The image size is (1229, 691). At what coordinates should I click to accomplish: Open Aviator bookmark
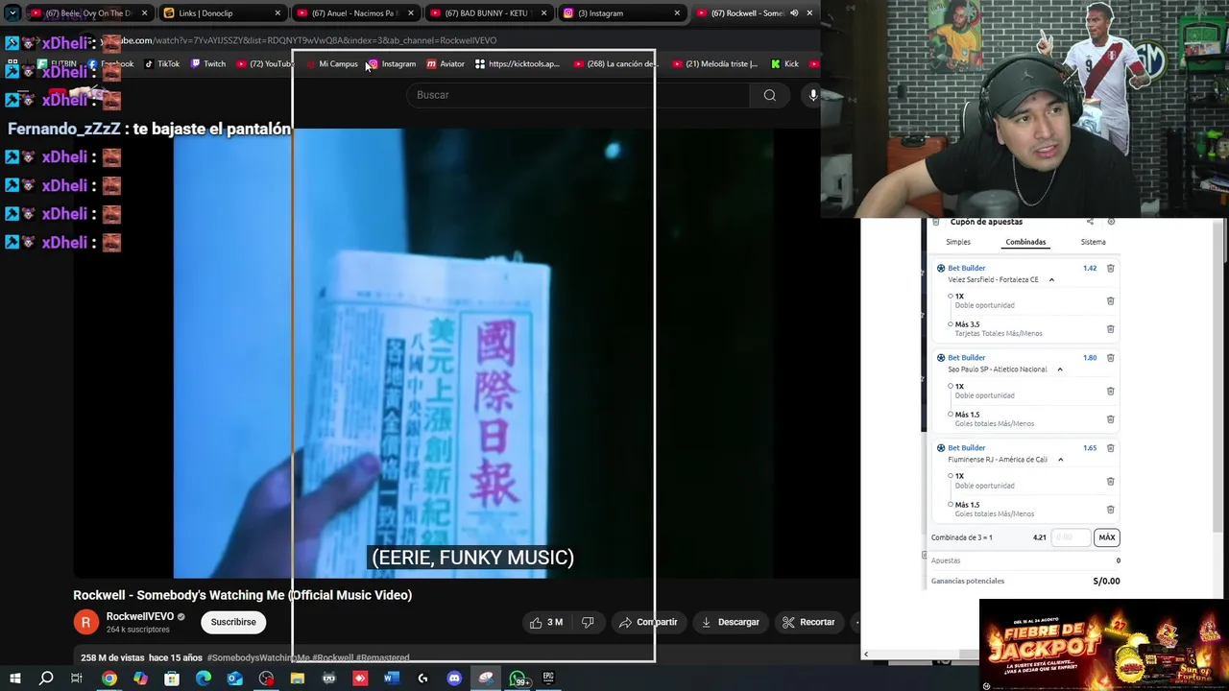(446, 64)
